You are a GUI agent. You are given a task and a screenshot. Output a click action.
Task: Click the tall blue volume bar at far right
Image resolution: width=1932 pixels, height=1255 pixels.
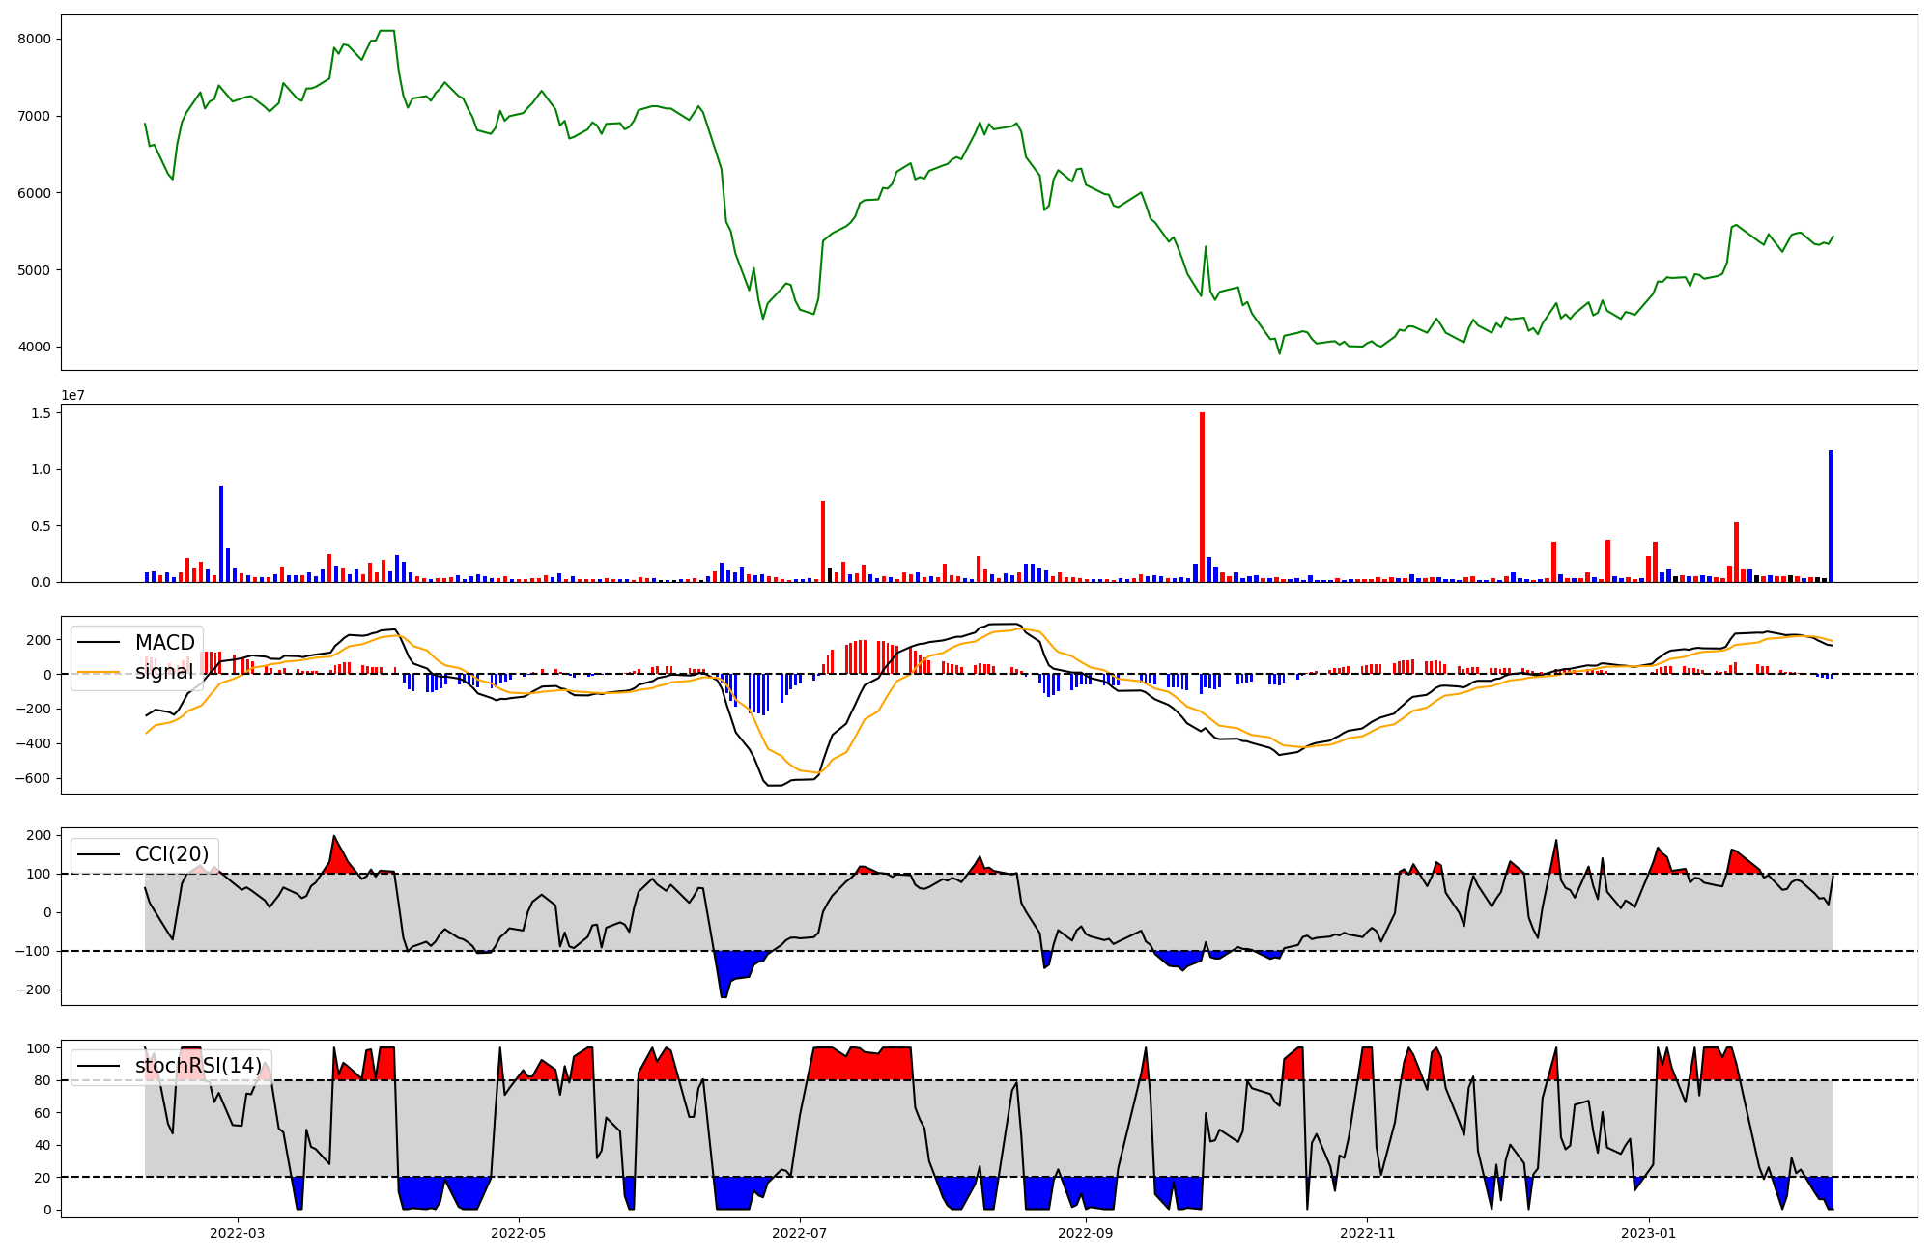click(x=1831, y=516)
